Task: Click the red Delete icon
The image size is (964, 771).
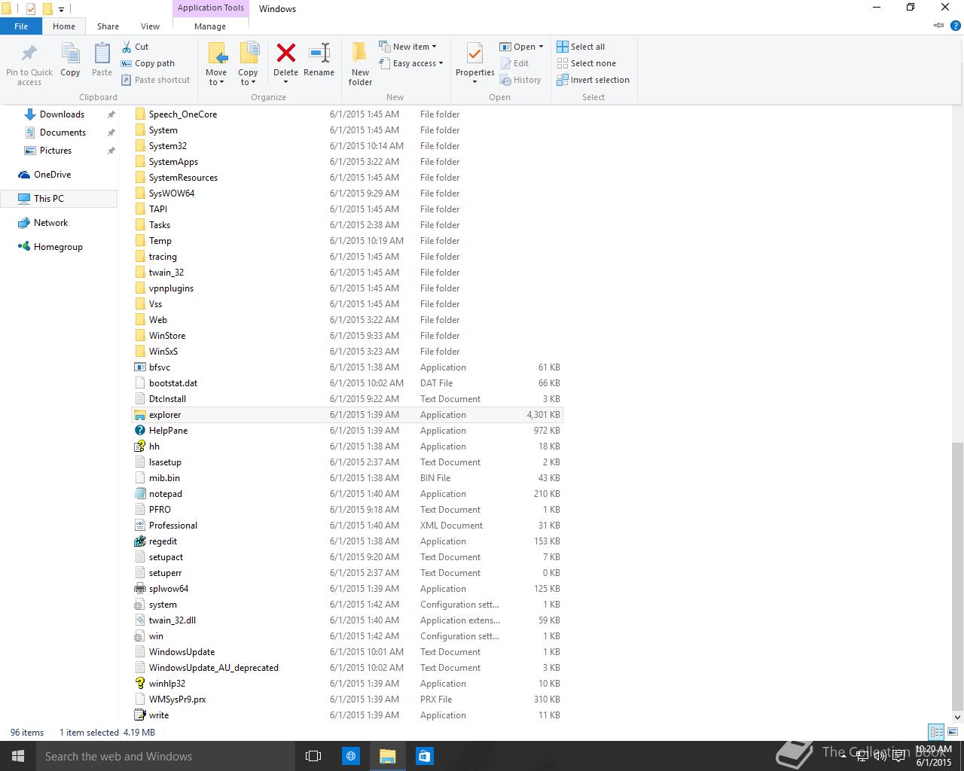Action: (x=286, y=53)
